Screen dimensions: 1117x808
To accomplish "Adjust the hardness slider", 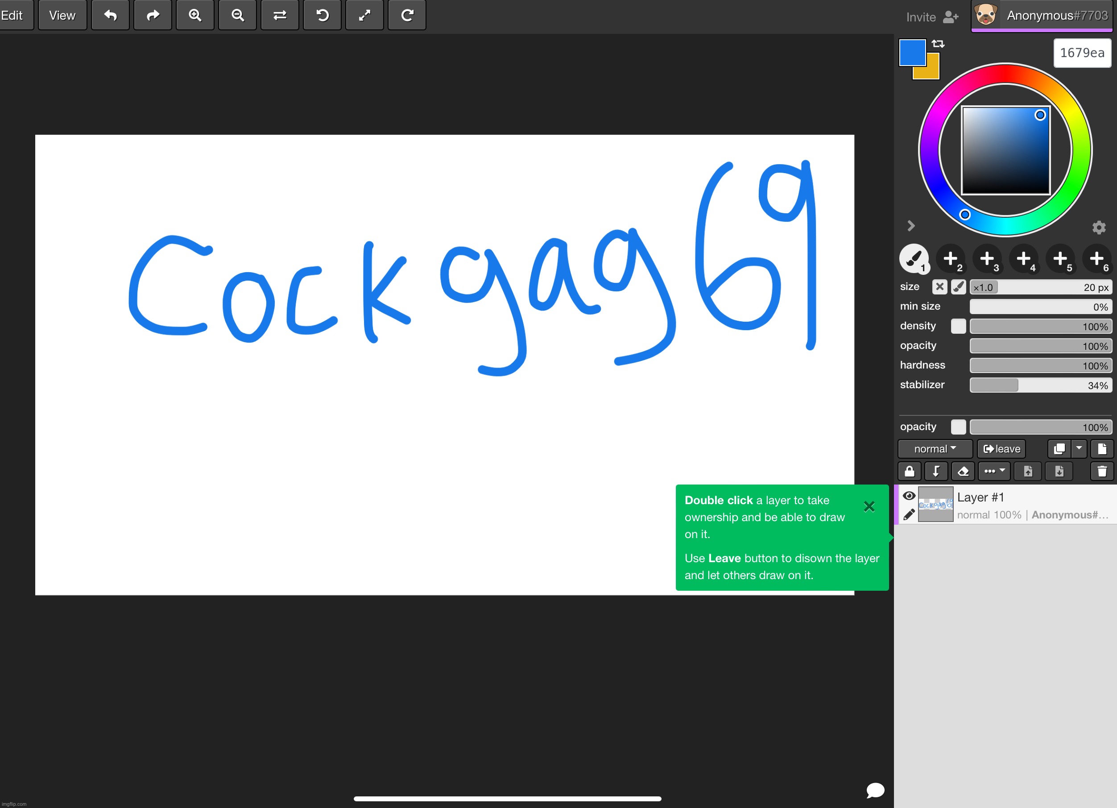I will pyautogui.click(x=1041, y=365).
